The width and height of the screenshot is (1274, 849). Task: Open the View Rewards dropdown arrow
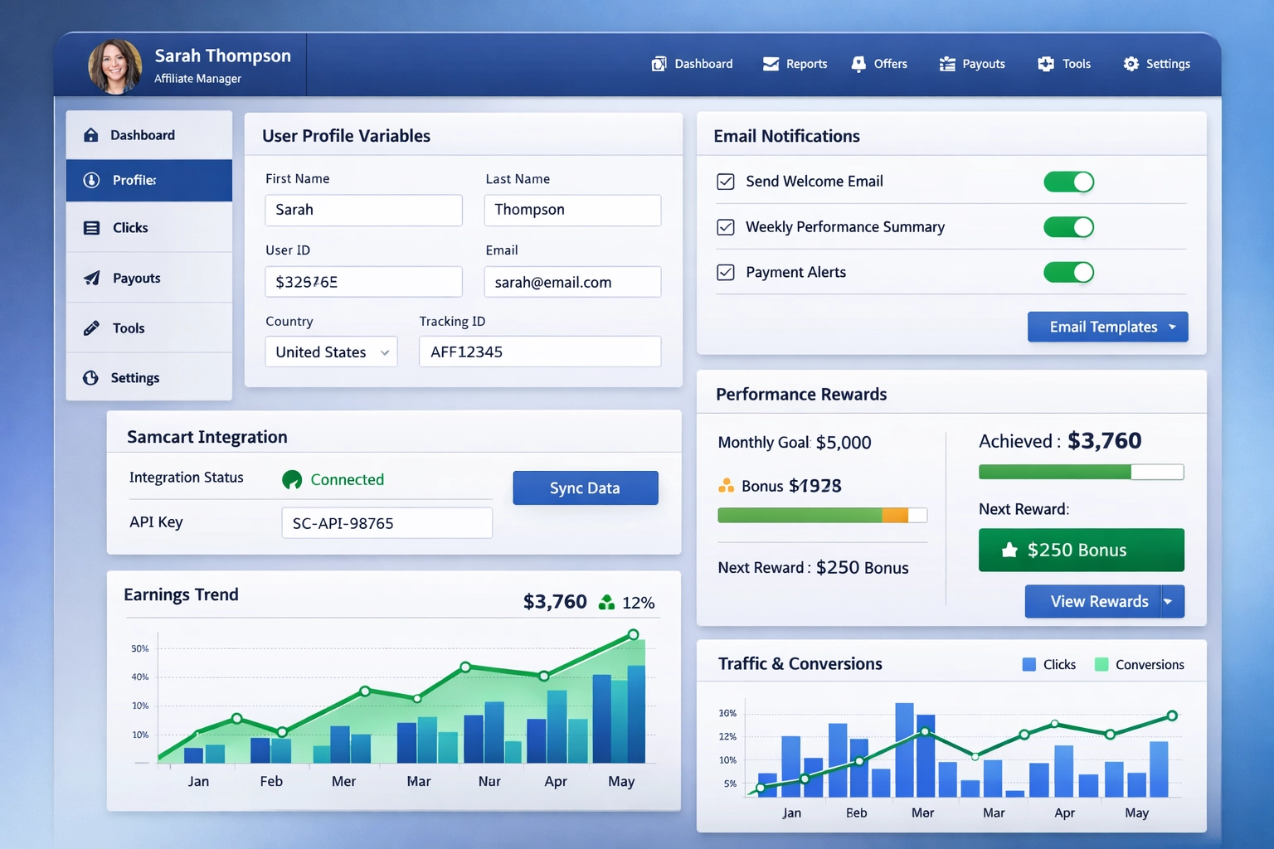pos(1168,601)
